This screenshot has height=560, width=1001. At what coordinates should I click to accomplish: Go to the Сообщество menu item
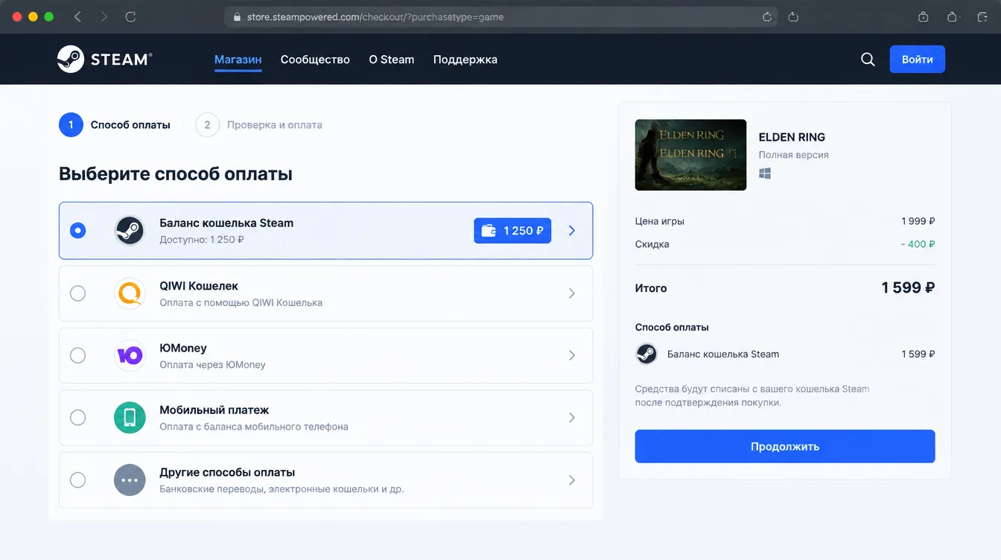315,60
